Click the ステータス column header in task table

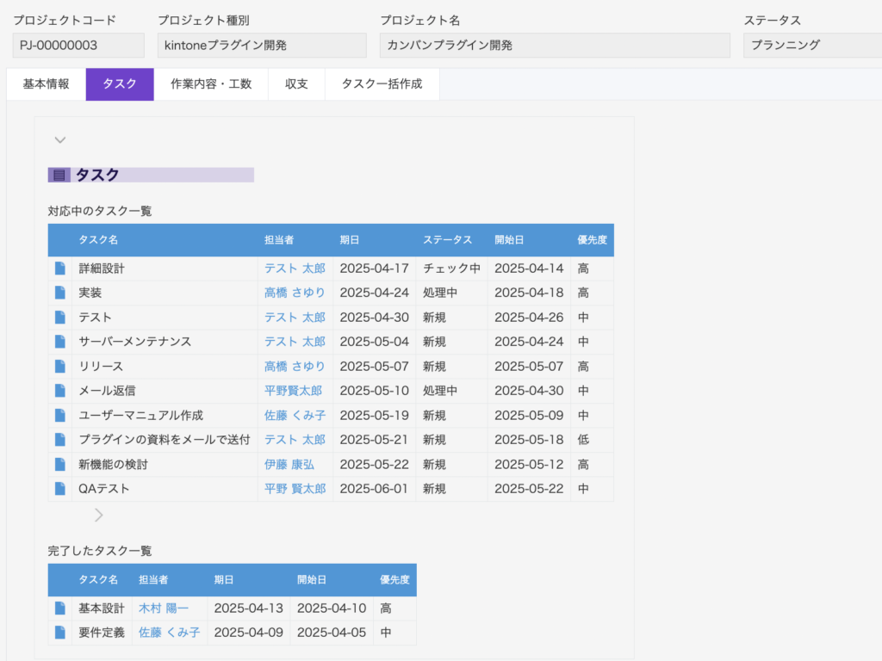(x=447, y=240)
